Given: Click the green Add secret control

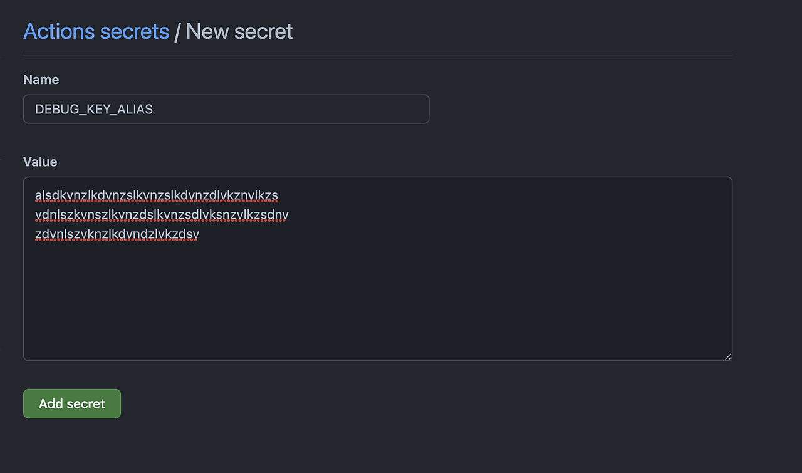Looking at the screenshot, I should [71, 403].
